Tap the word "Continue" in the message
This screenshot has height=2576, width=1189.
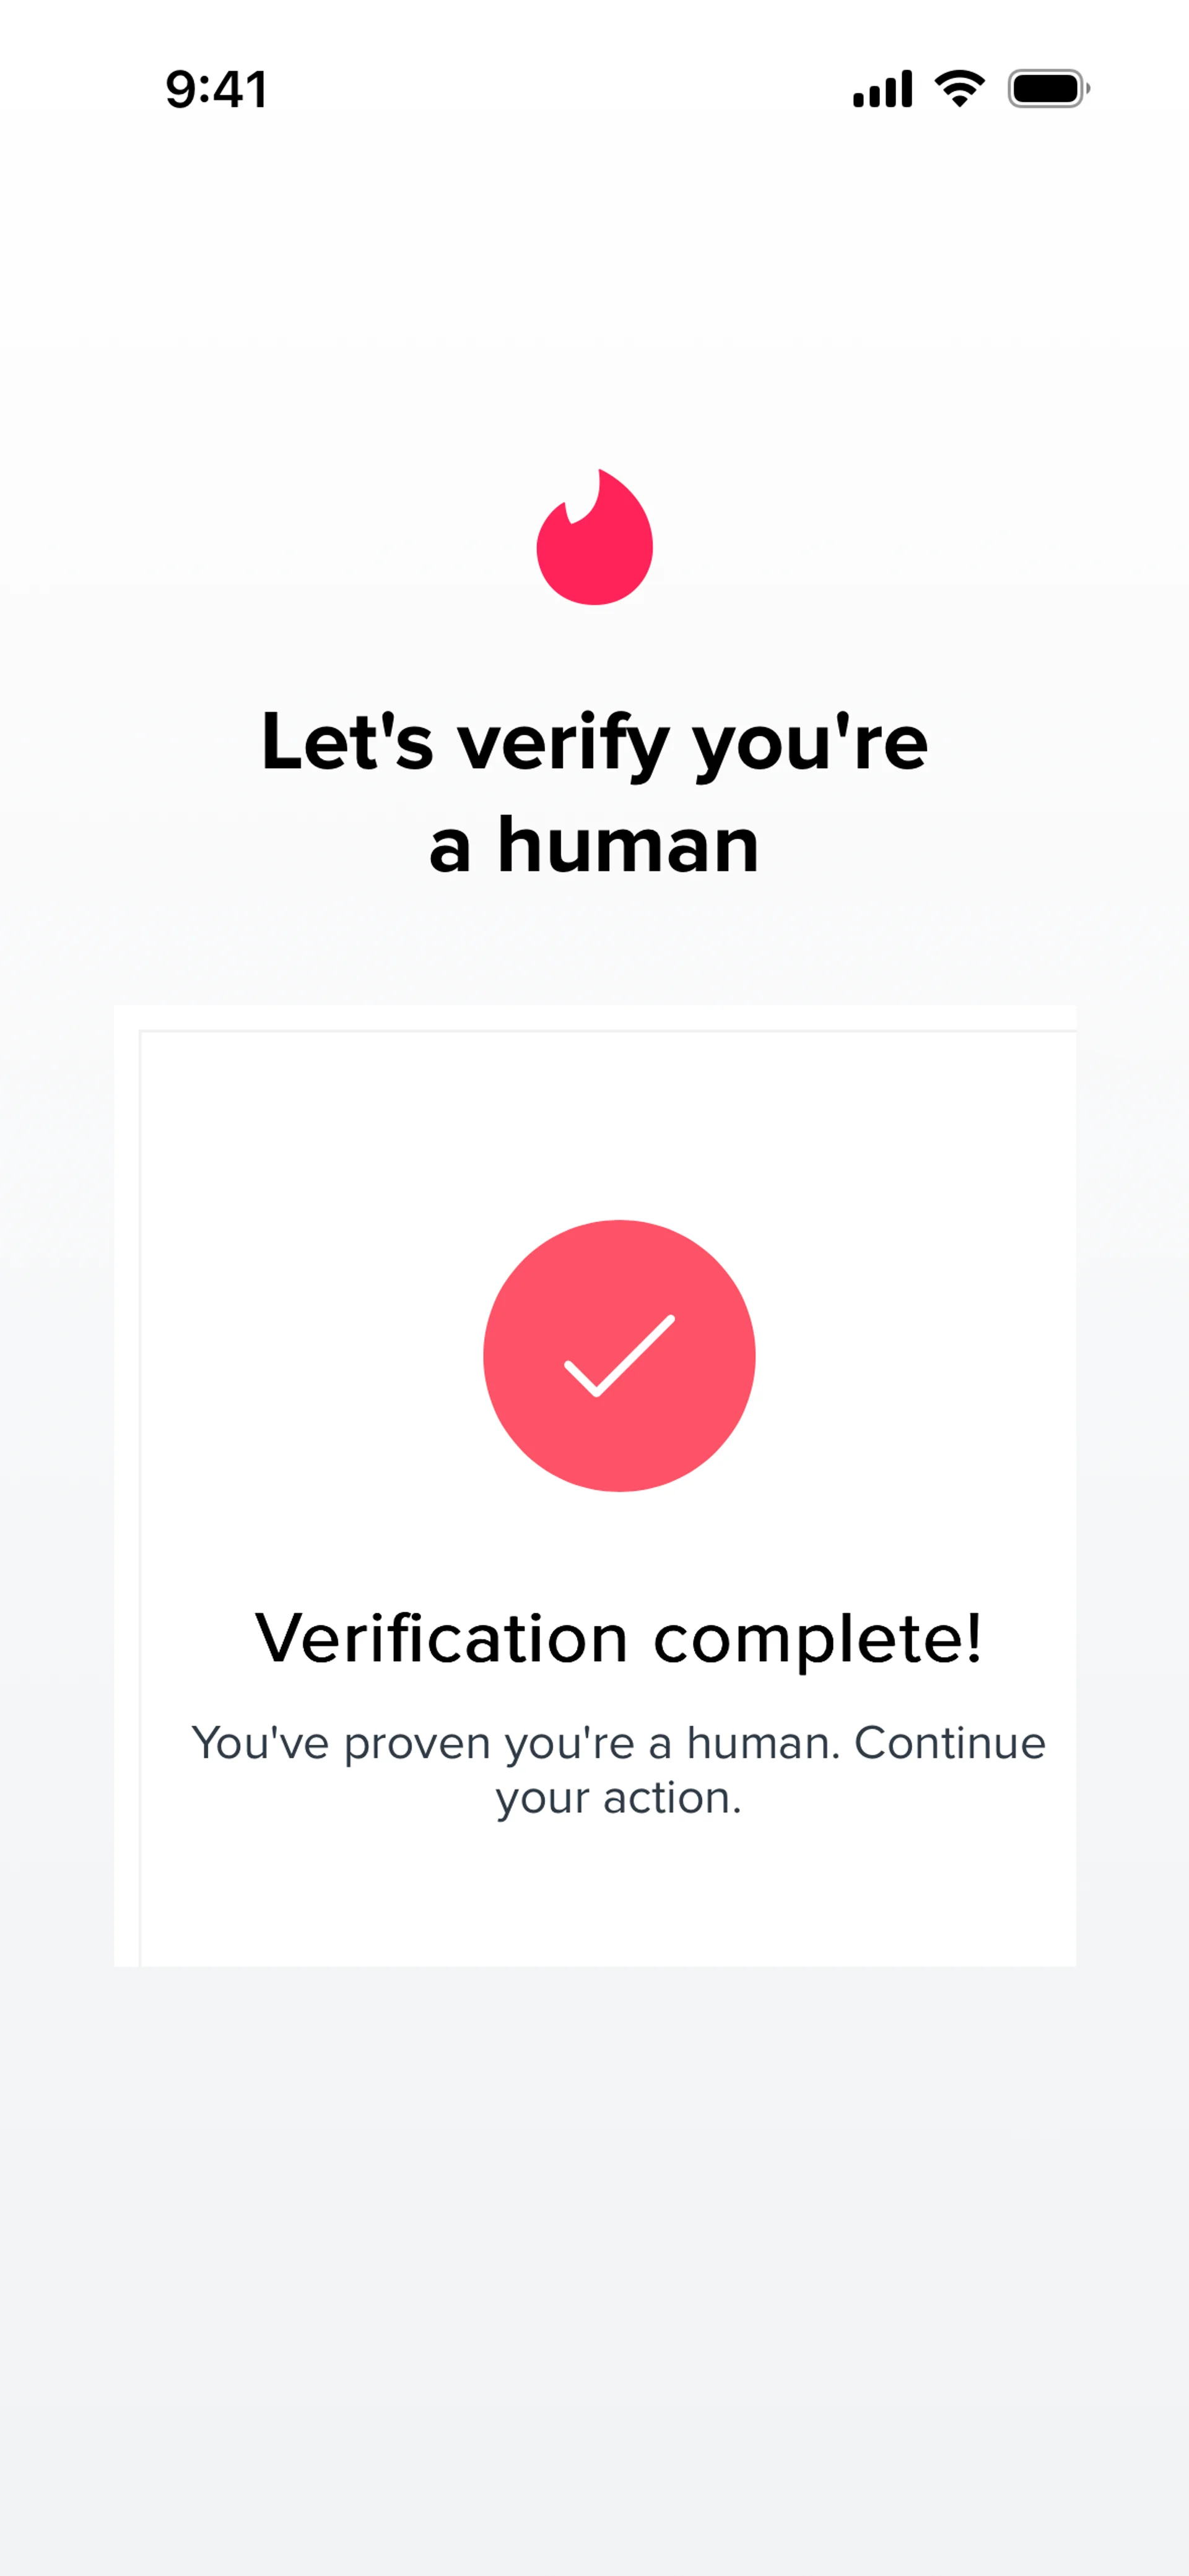[x=949, y=1743]
